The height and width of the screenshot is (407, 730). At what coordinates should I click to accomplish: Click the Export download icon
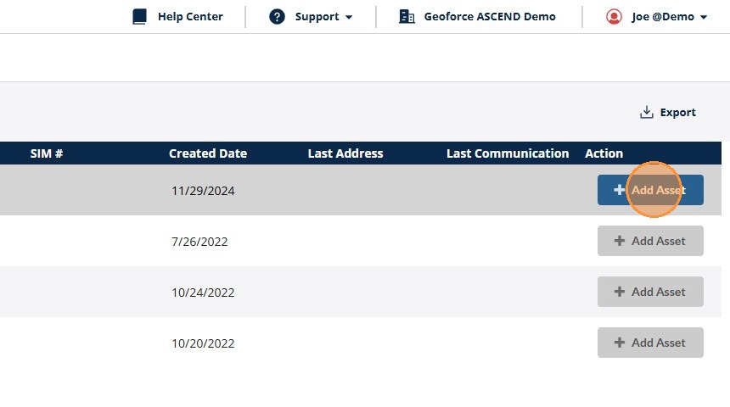(646, 112)
